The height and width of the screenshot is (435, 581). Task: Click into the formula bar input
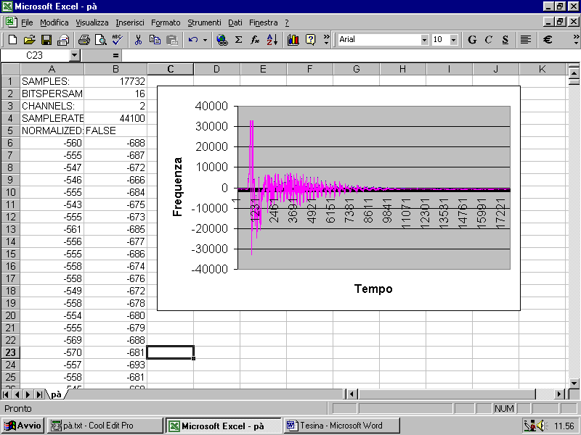point(350,56)
